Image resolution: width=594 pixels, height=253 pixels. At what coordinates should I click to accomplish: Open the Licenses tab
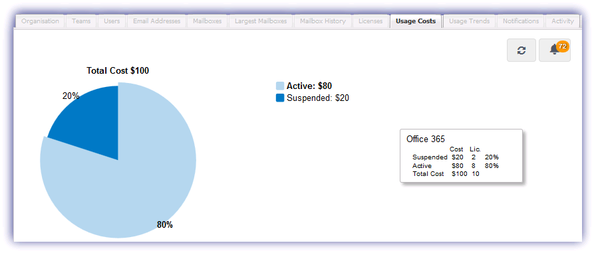(x=371, y=21)
